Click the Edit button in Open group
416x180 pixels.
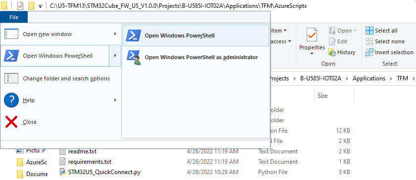tap(338, 41)
